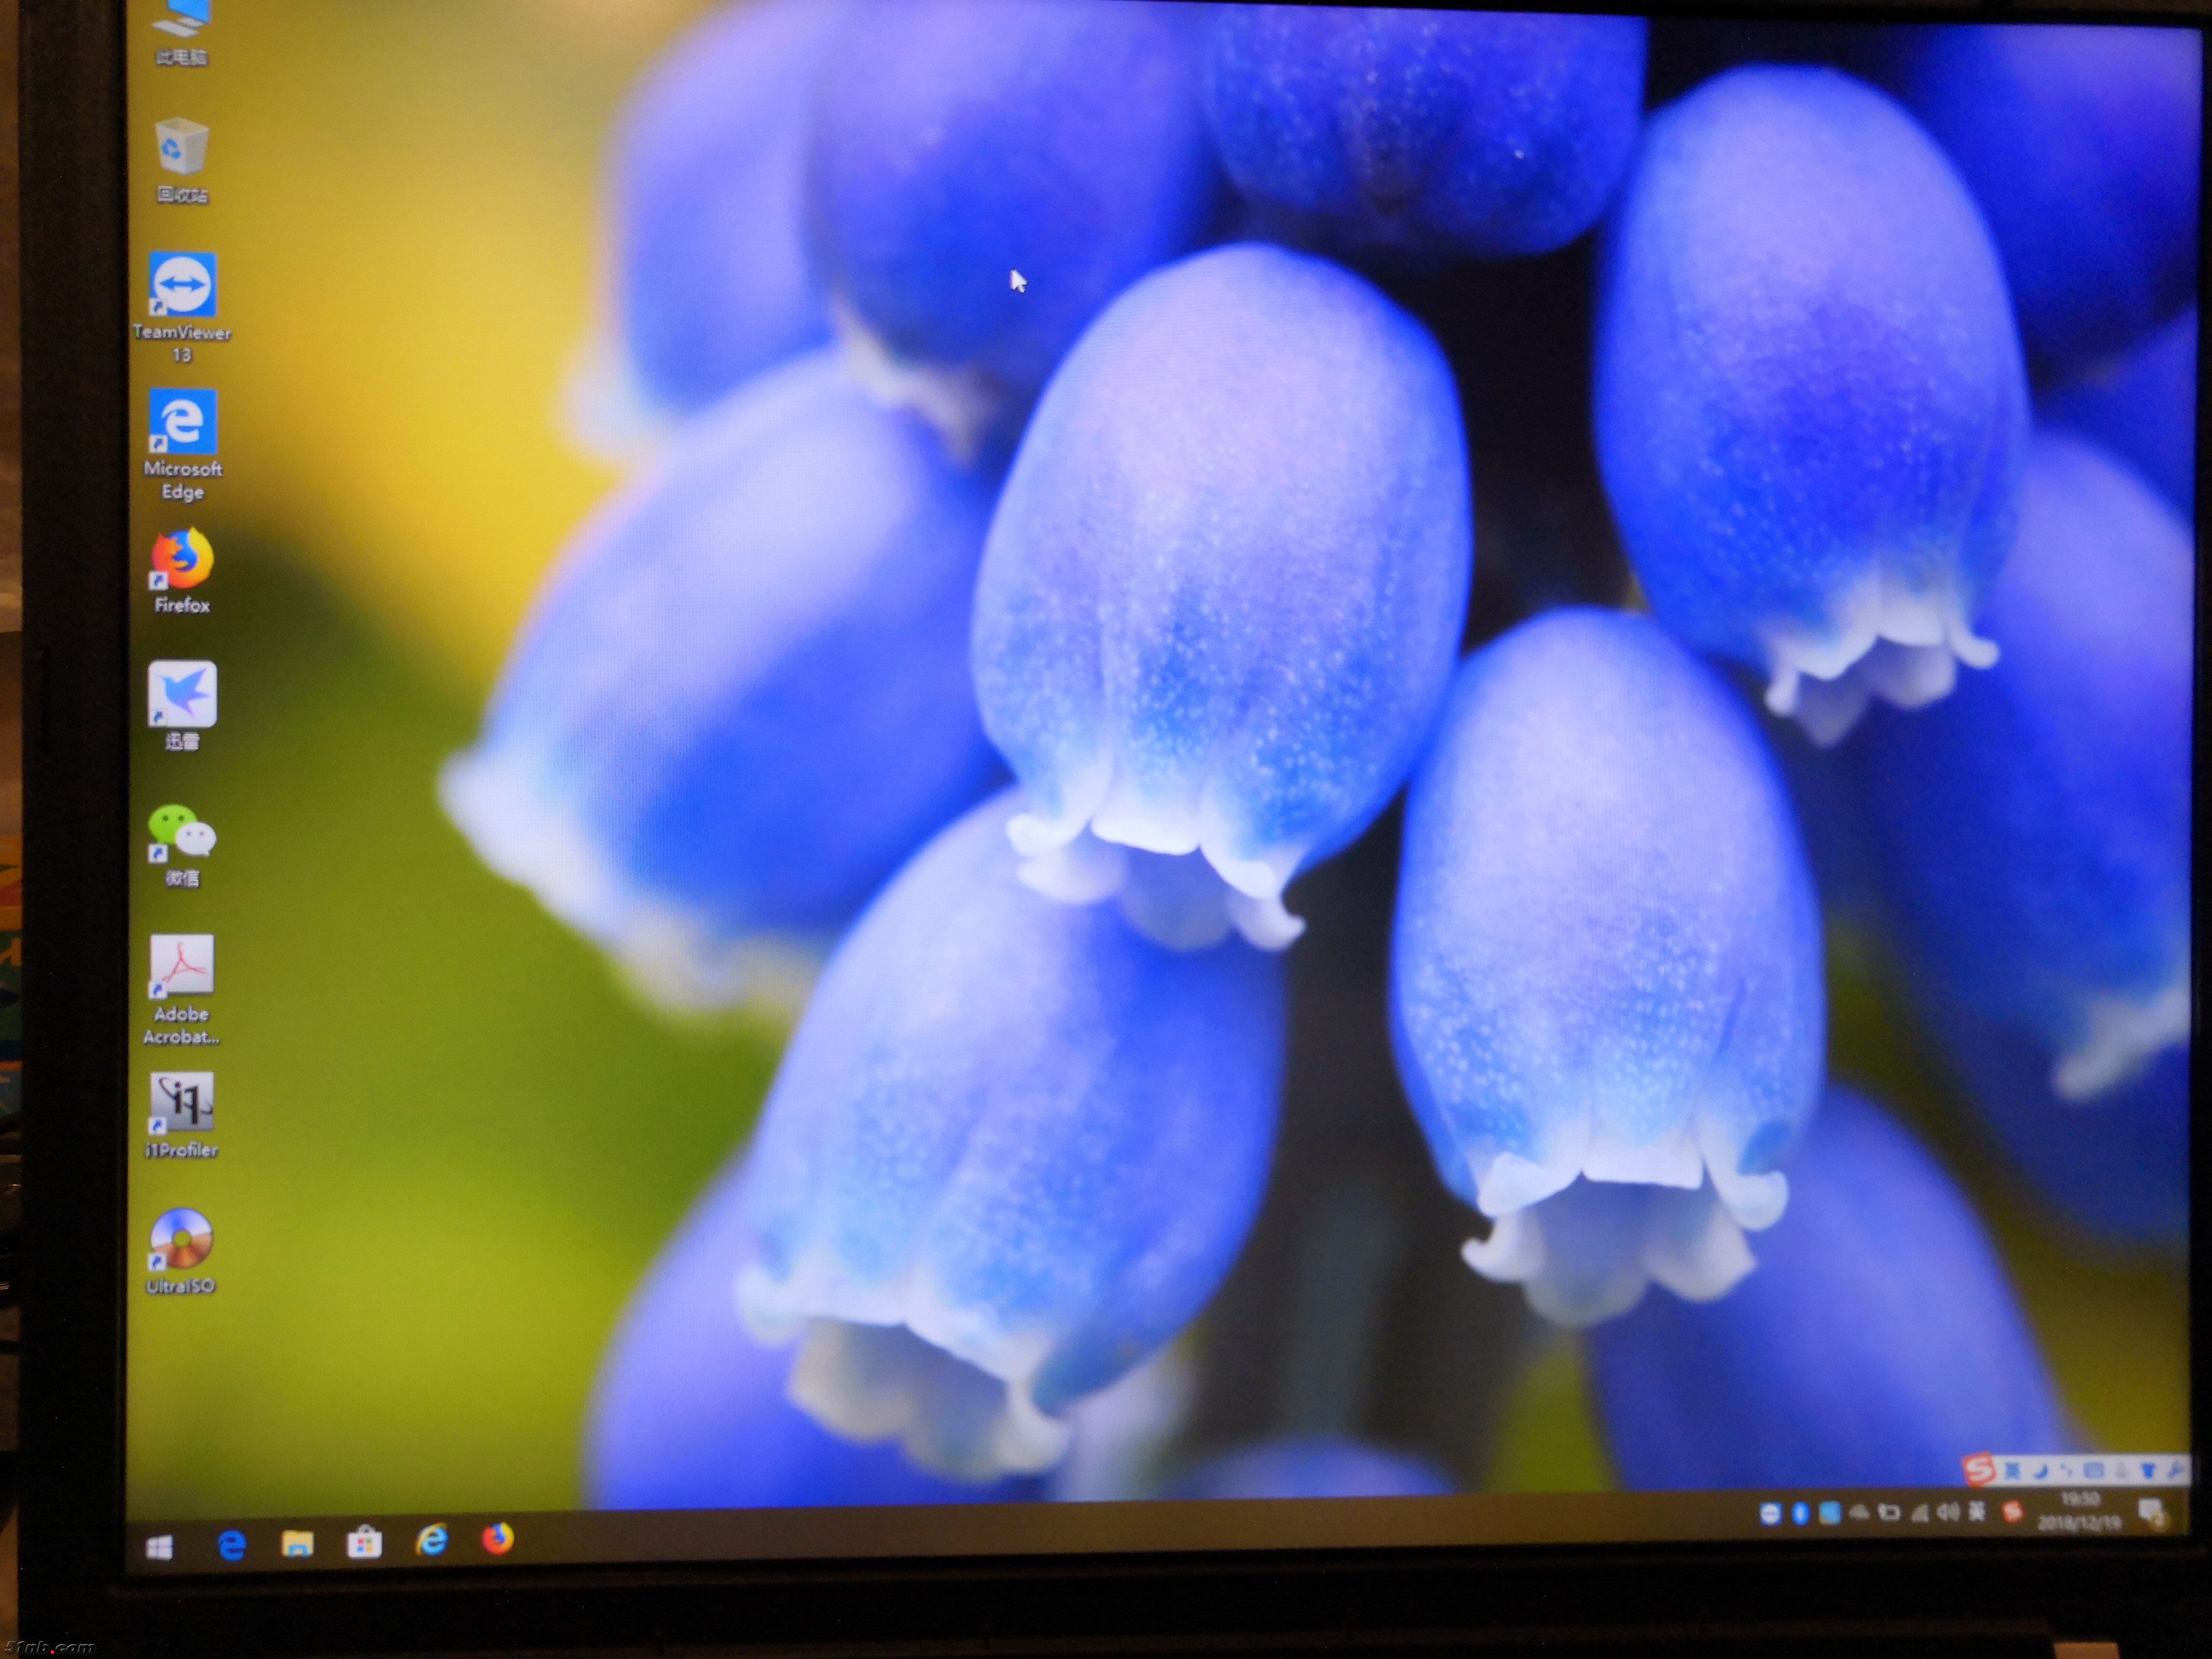Click the taskbar clock and date

tap(2080, 1512)
